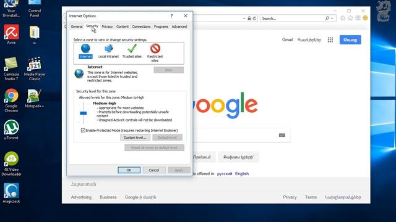Open the Business footer link
396x222 pixels.
click(x=108, y=197)
